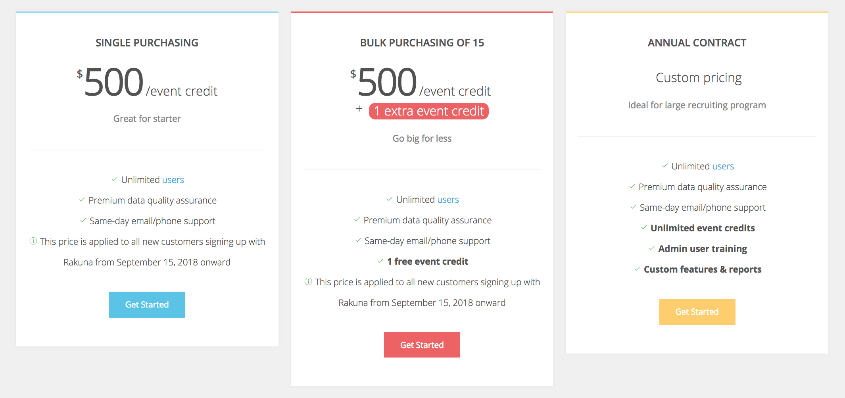Click the $500 price in Single Purchasing card
Viewport: 845px width, 398px height.
coord(113,82)
